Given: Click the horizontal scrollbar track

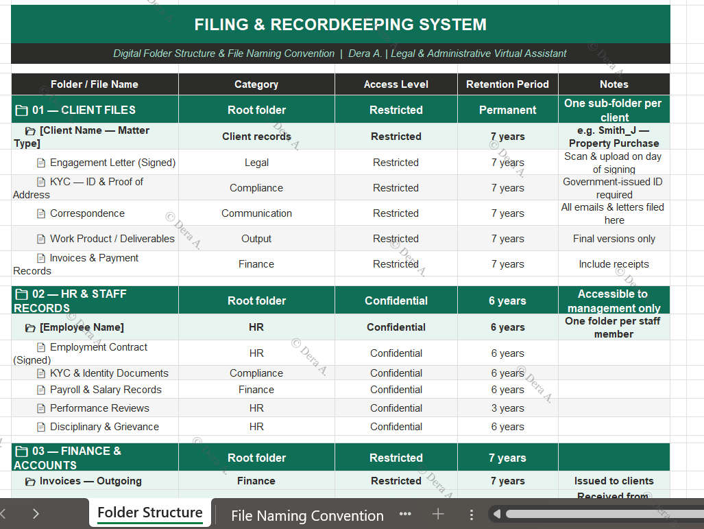Looking at the screenshot, I should pos(605,514).
